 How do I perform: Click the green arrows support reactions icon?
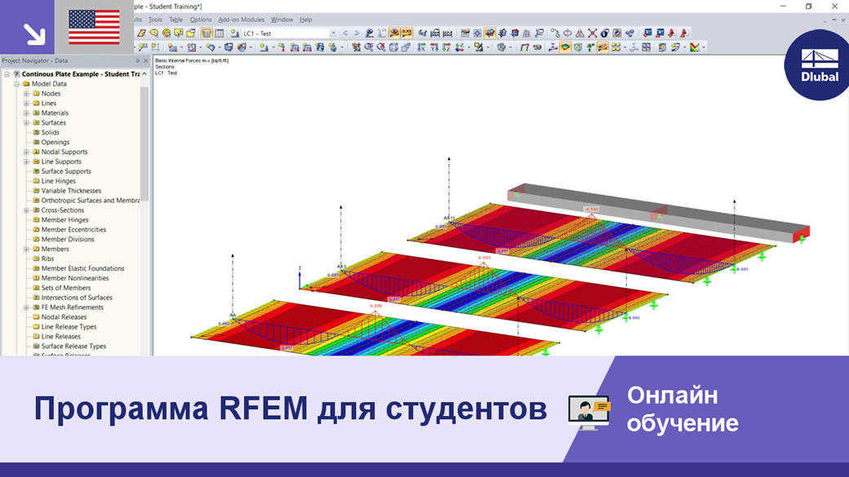(x=591, y=47)
